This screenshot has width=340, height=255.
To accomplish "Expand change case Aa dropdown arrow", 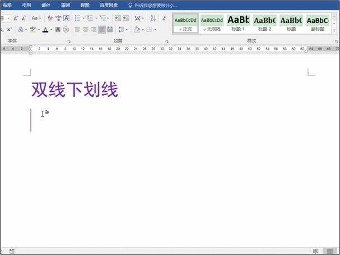I will tap(40, 18).
